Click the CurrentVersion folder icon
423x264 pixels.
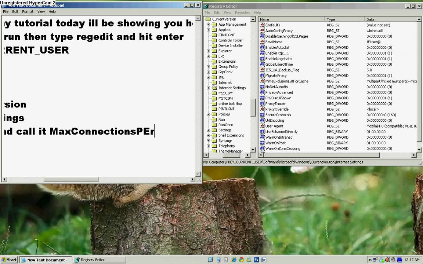pos(208,19)
